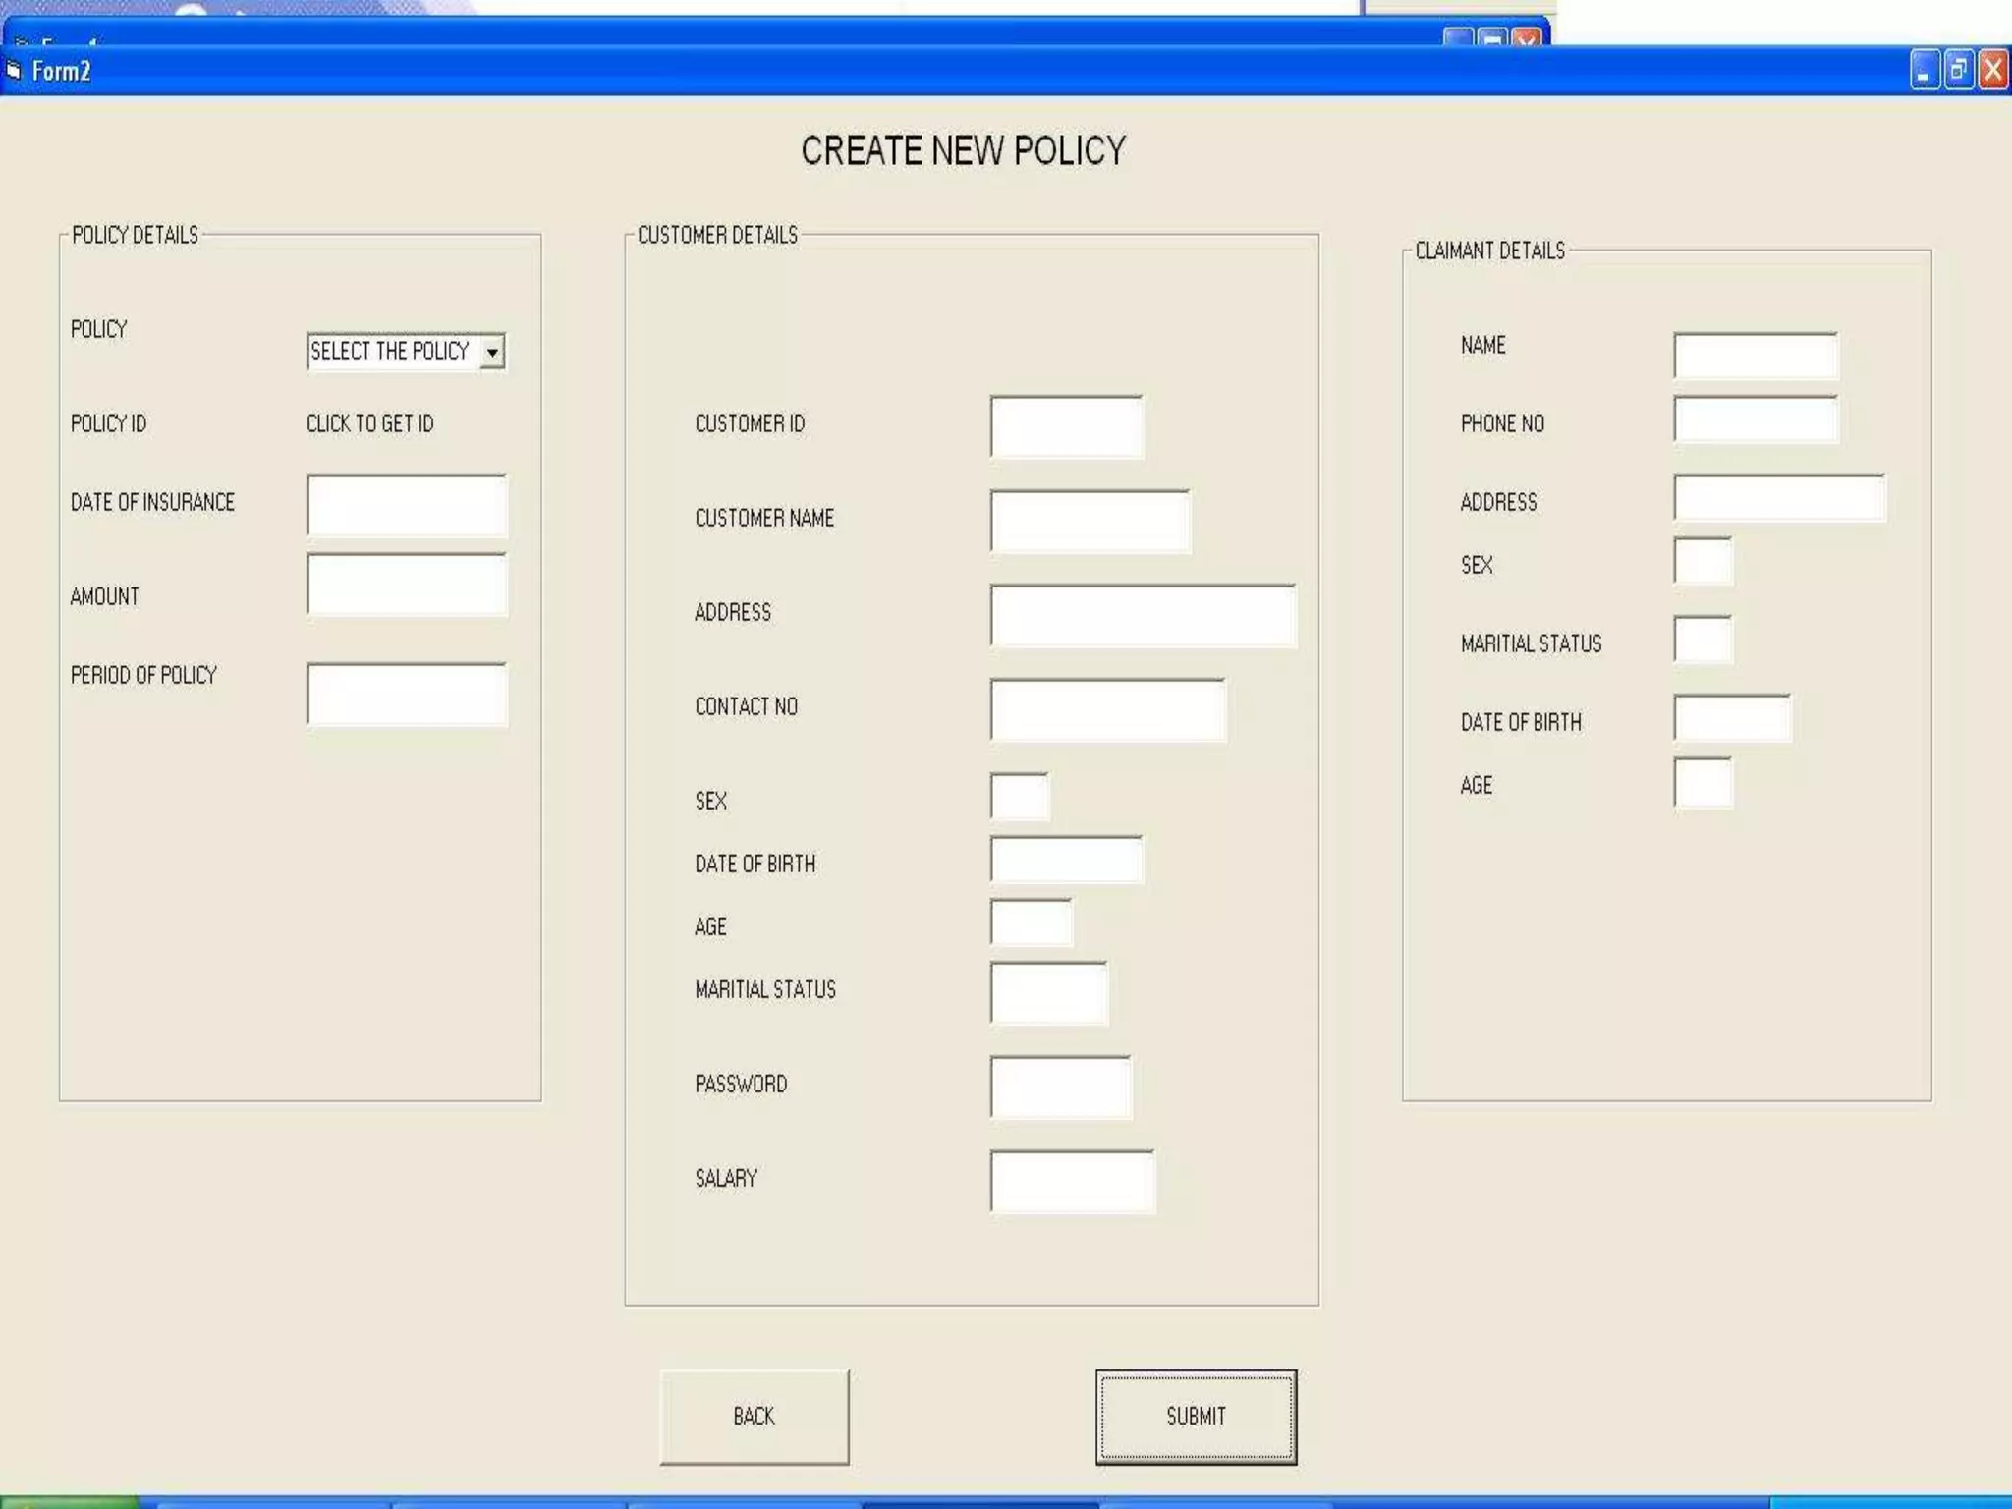Select the claimant Name text box
The height and width of the screenshot is (1509, 2012).
click(1756, 356)
